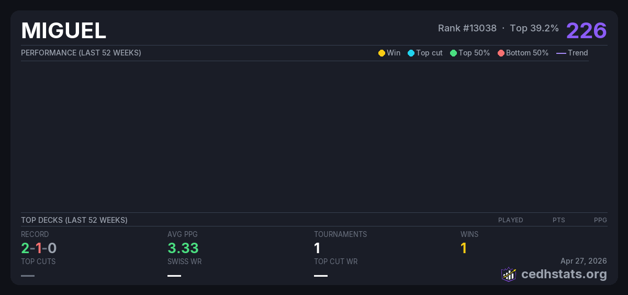
Task: Click the red Bottom 50% legend dot
Action: pos(501,53)
